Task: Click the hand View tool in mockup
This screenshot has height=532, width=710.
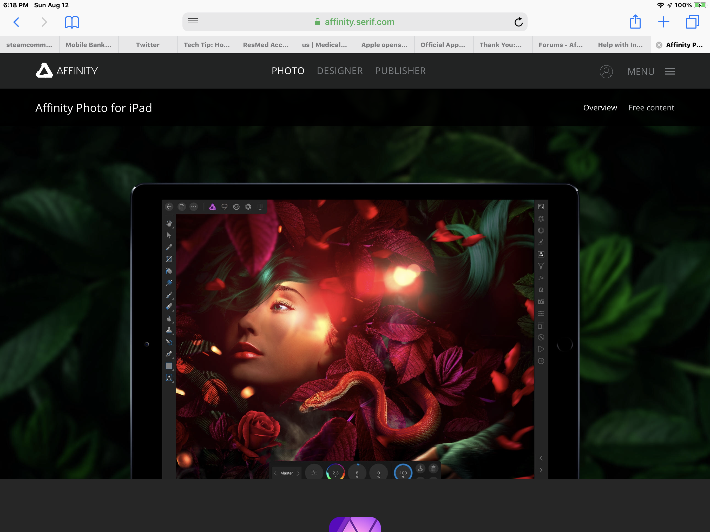Action: click(x=169, y=223)
